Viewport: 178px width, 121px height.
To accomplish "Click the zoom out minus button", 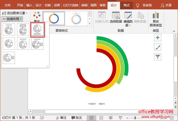I will [127, 118].
